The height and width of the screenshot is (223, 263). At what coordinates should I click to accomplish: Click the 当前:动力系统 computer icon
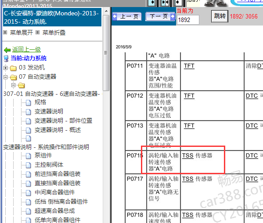click(x=6, y=58)
